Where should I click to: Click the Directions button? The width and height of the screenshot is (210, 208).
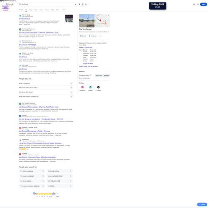[93, 36]
